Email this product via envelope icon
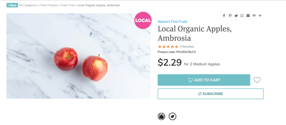 pos(248,16)
